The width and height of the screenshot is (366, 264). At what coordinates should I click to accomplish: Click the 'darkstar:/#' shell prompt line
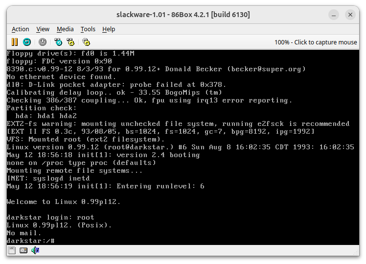click(x=30, y=241)
